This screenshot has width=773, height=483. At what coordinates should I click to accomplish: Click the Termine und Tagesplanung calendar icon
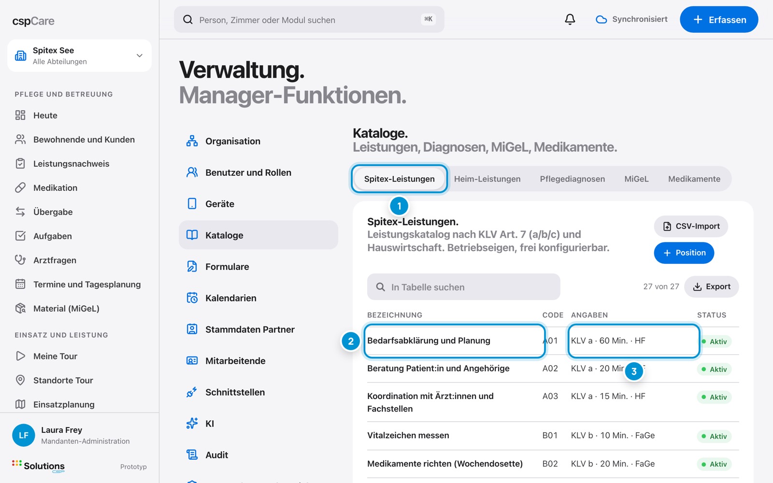tap(20, 284)
